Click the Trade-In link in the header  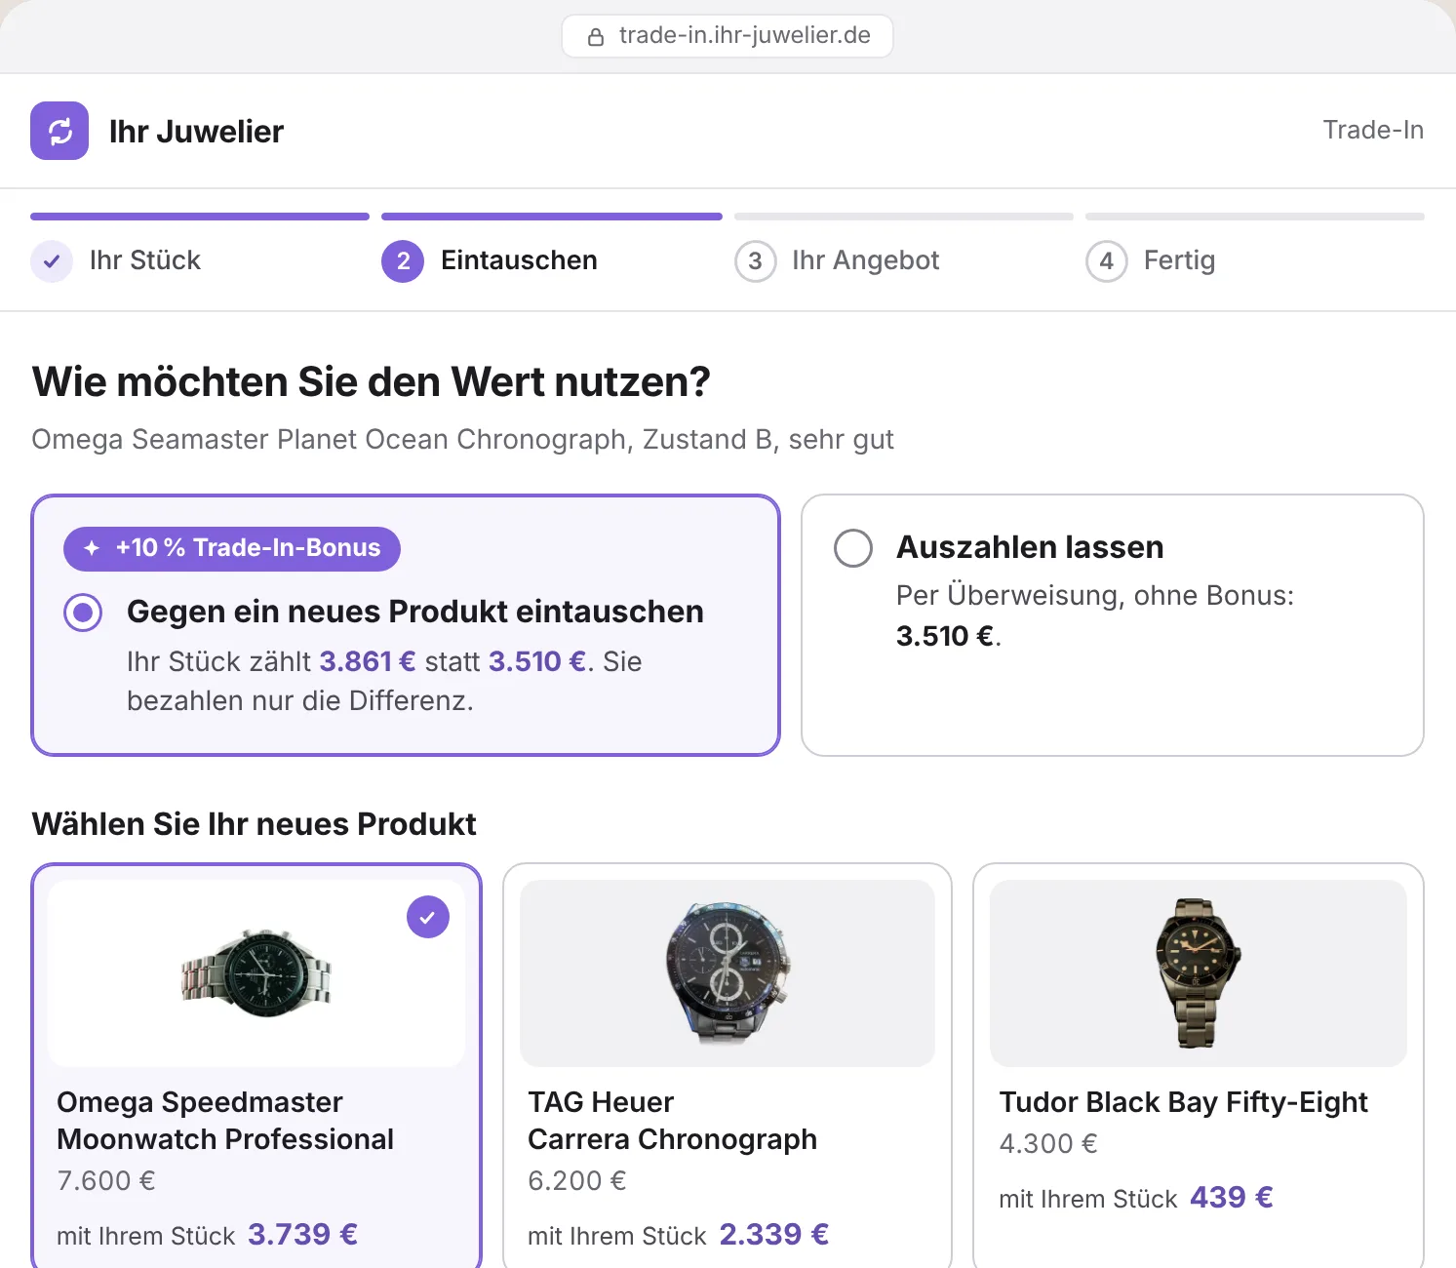(x=1373, y=130)
